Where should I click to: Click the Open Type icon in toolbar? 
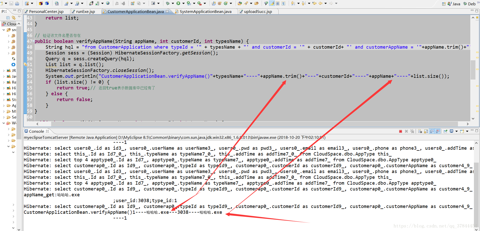point(240,3)
